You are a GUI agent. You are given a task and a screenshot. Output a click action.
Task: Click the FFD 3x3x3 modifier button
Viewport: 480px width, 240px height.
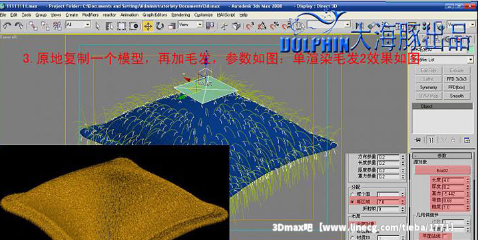click(457, 79)
